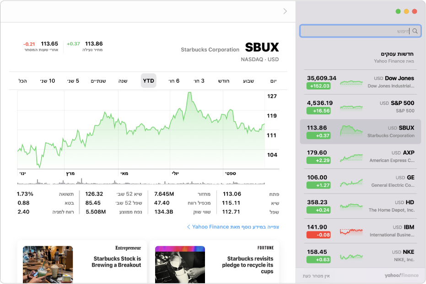
Task: Select the 10 year chart range tab
Action: pyautogui.click(x=48, y=81)
